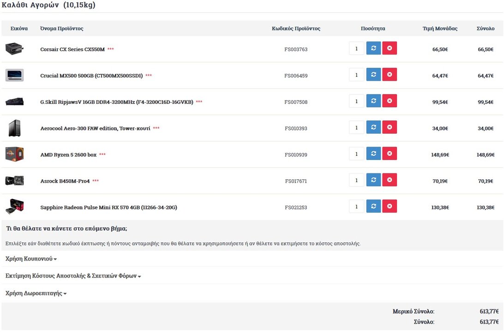Select product code FS017671
504x332 pixels.
(x=296, y=181)
